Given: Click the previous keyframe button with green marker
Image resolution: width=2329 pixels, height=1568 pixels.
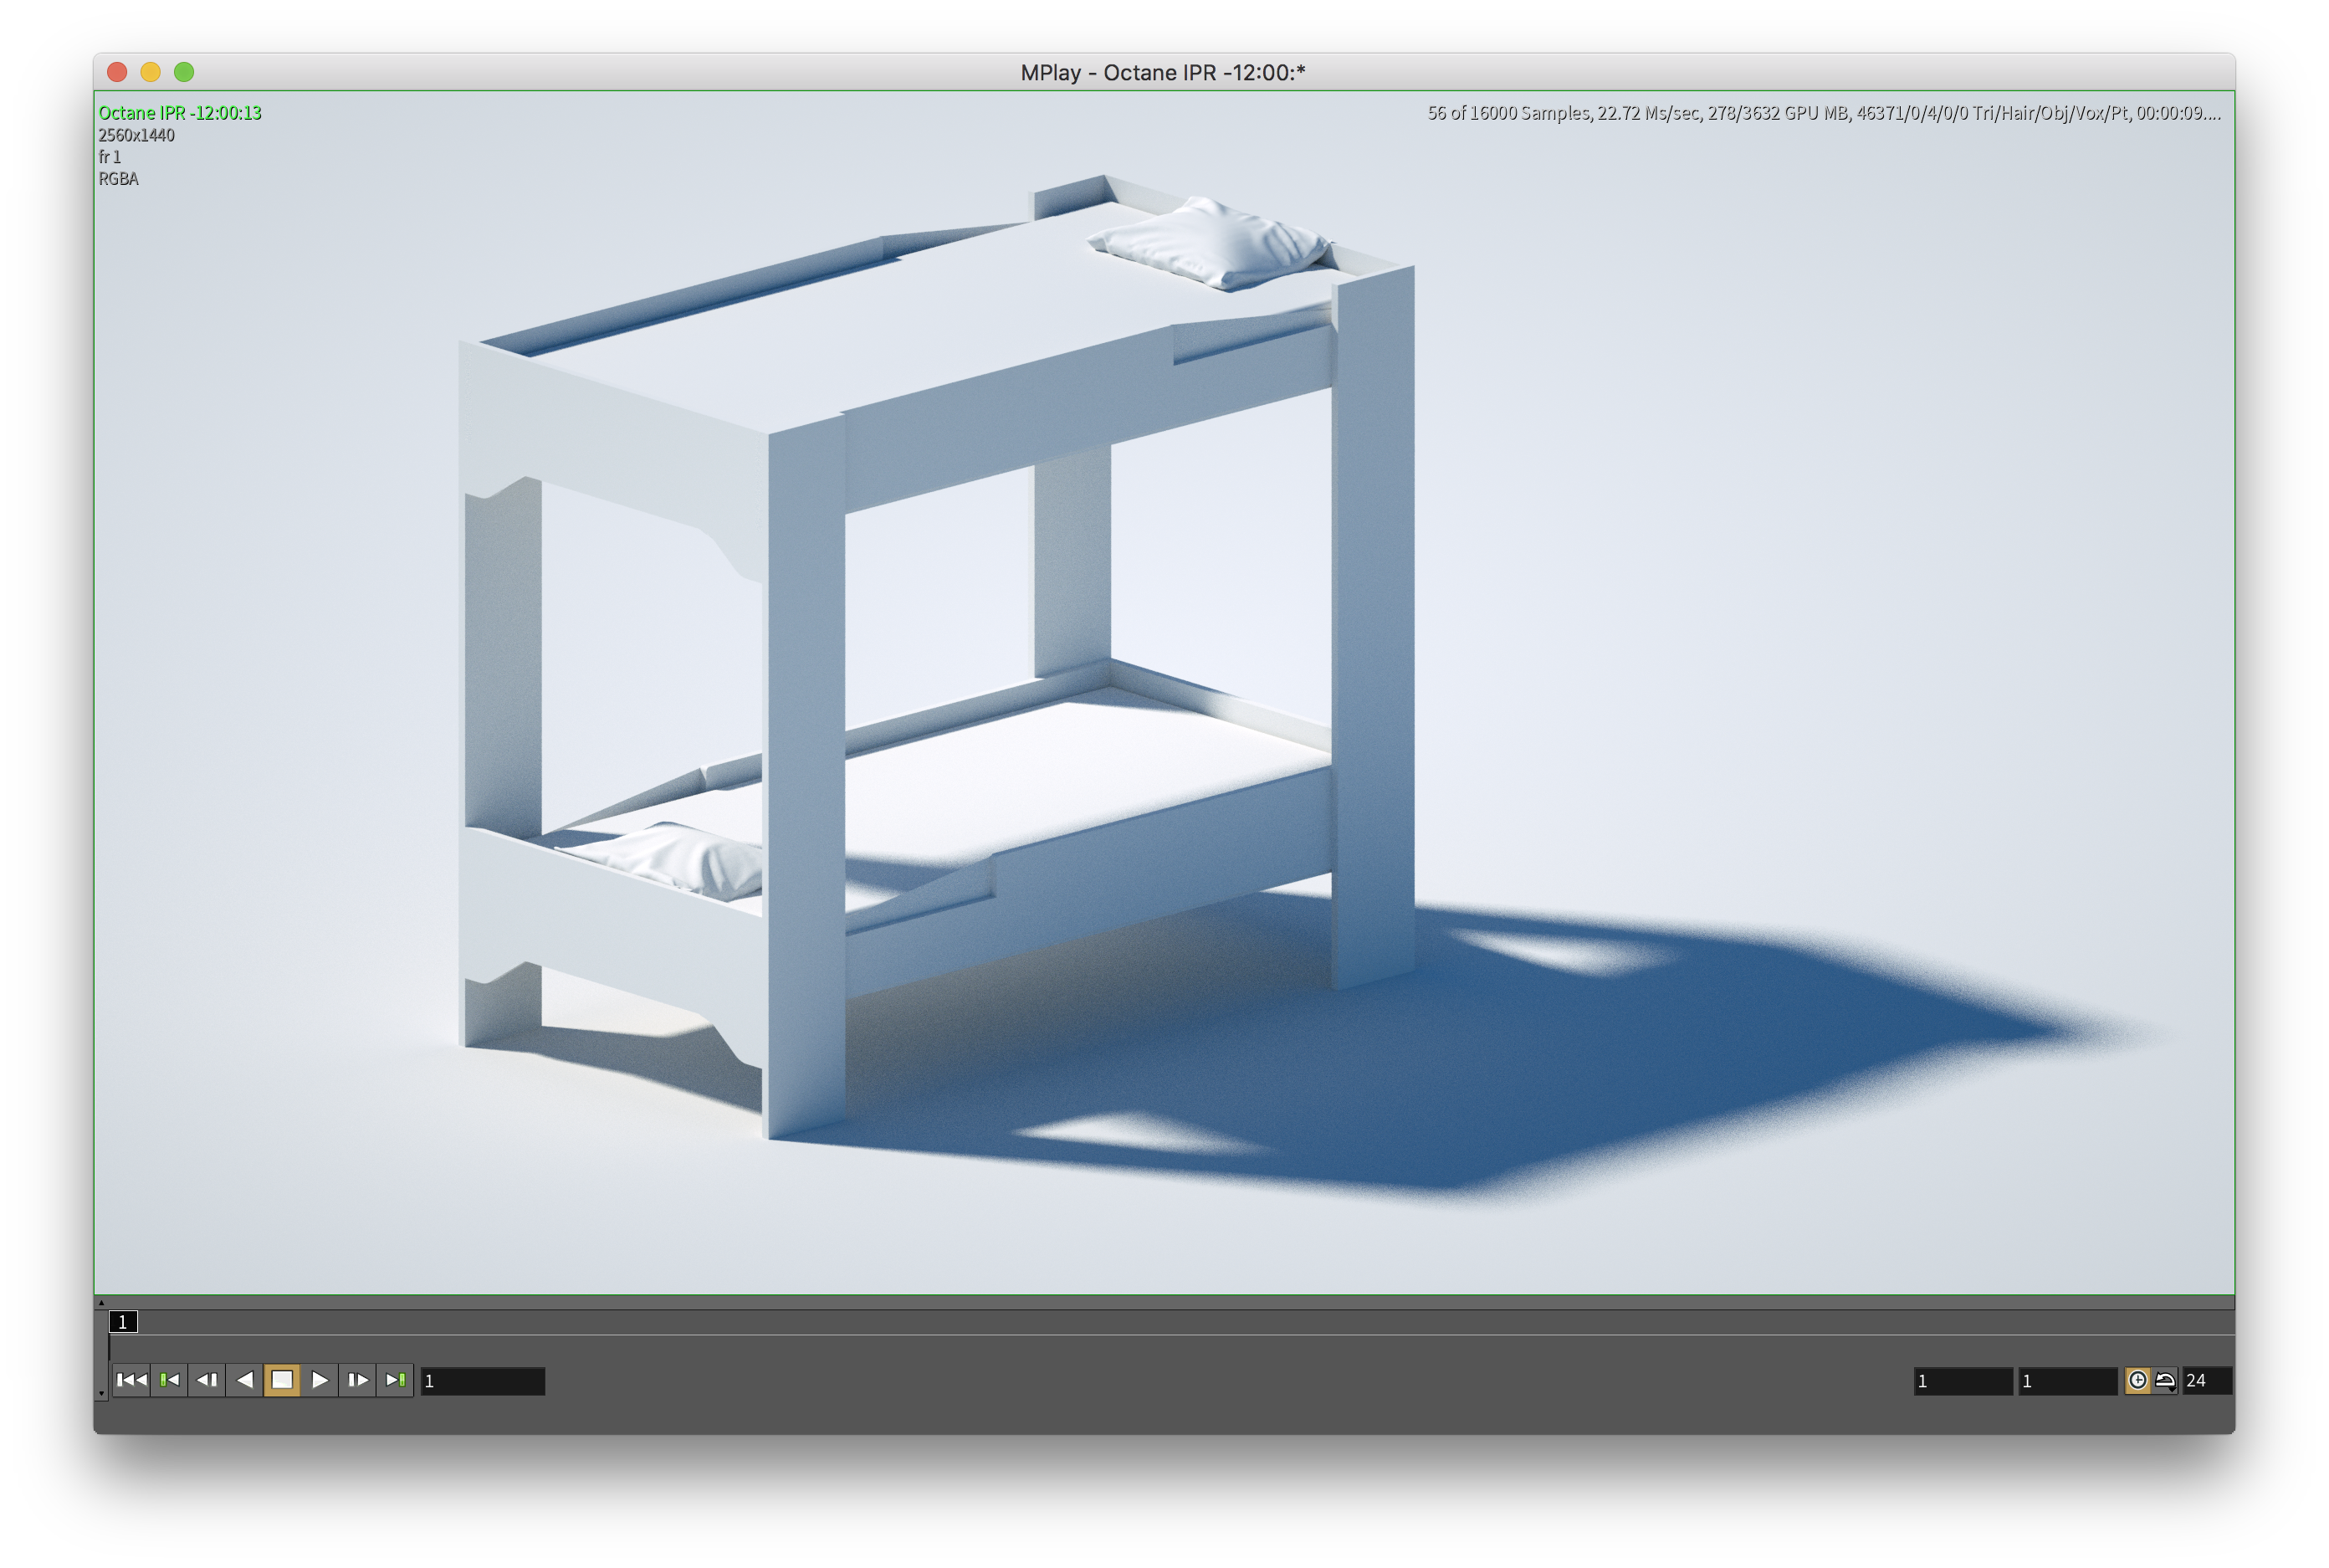Looking at the screenshot, I should tap(169, 1380).
